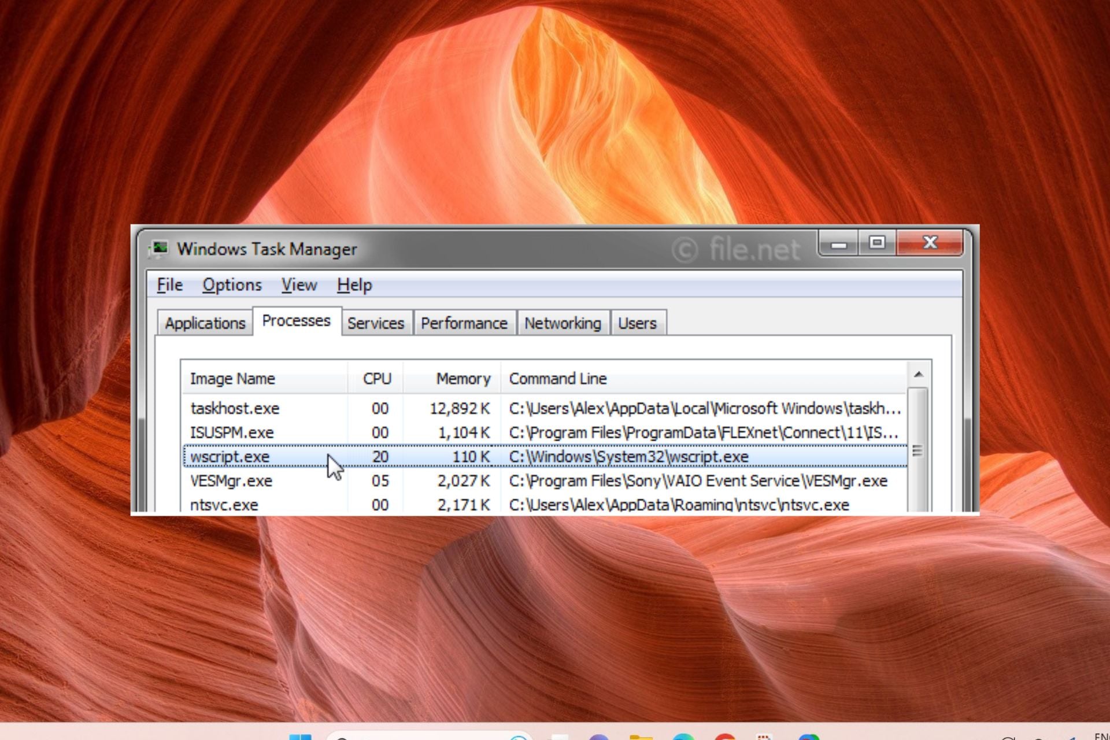Click the Task Manager title bar icon

tap(159, 249)
